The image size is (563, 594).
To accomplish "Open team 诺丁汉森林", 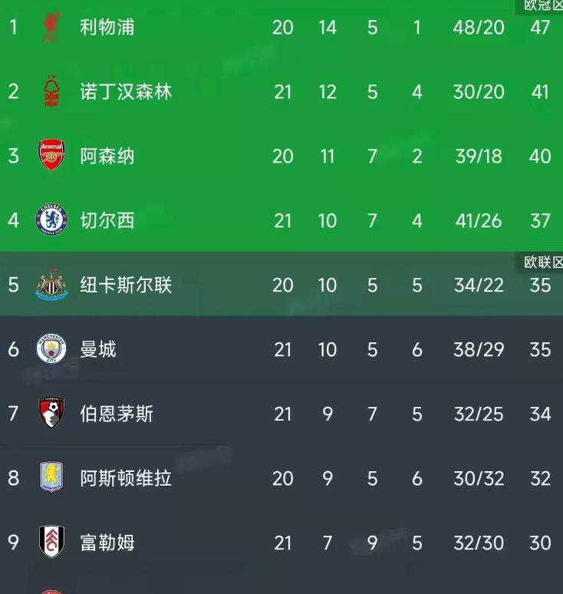I will point(126,91).
